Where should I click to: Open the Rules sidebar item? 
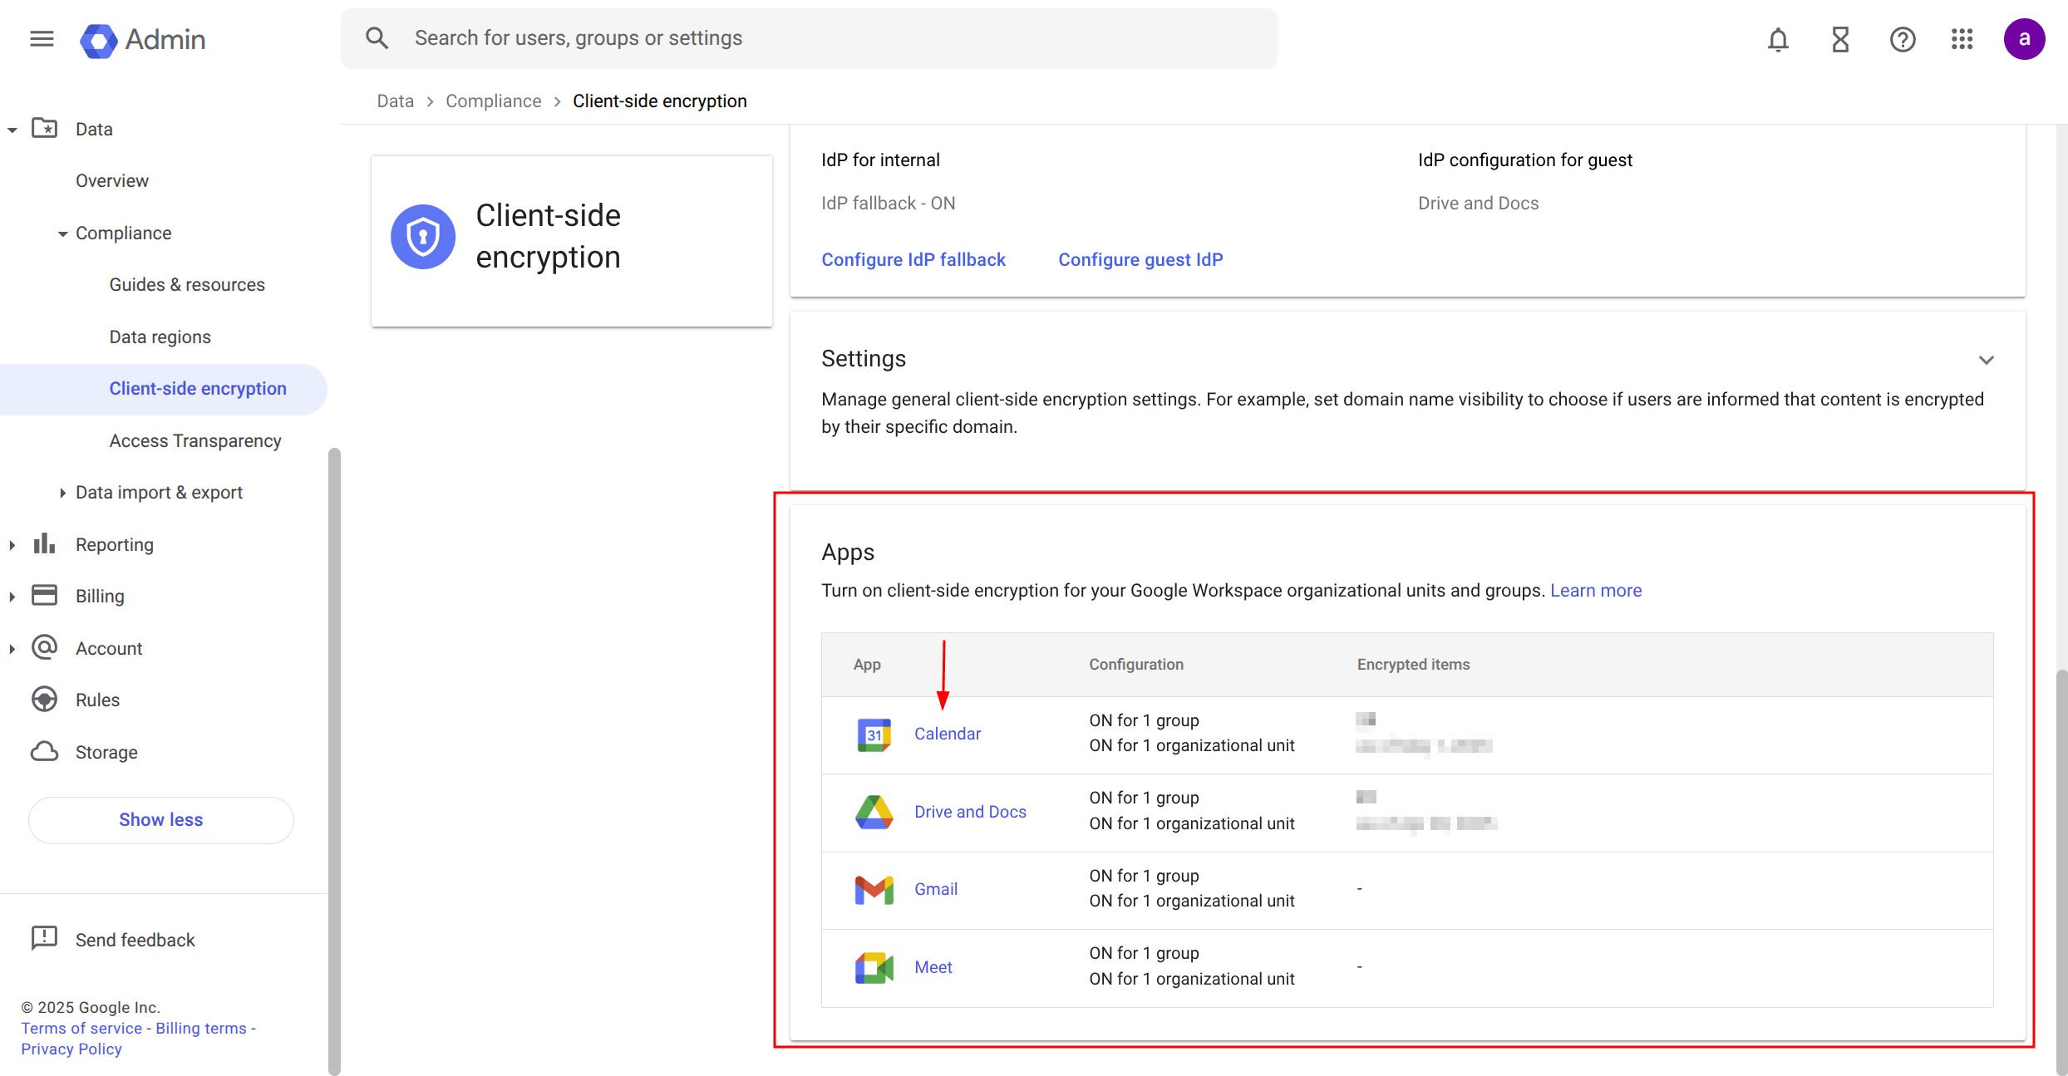pos(97,700)
